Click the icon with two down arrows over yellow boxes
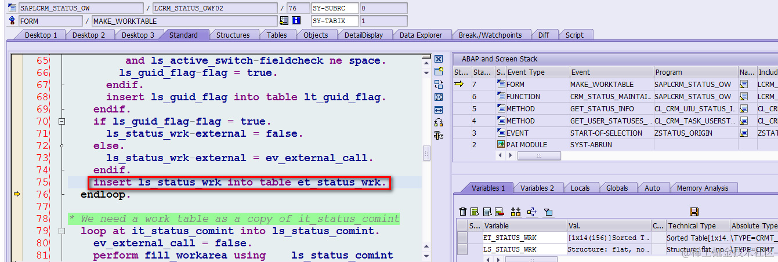This screenshot has width=778, height=262. (516, 212)
